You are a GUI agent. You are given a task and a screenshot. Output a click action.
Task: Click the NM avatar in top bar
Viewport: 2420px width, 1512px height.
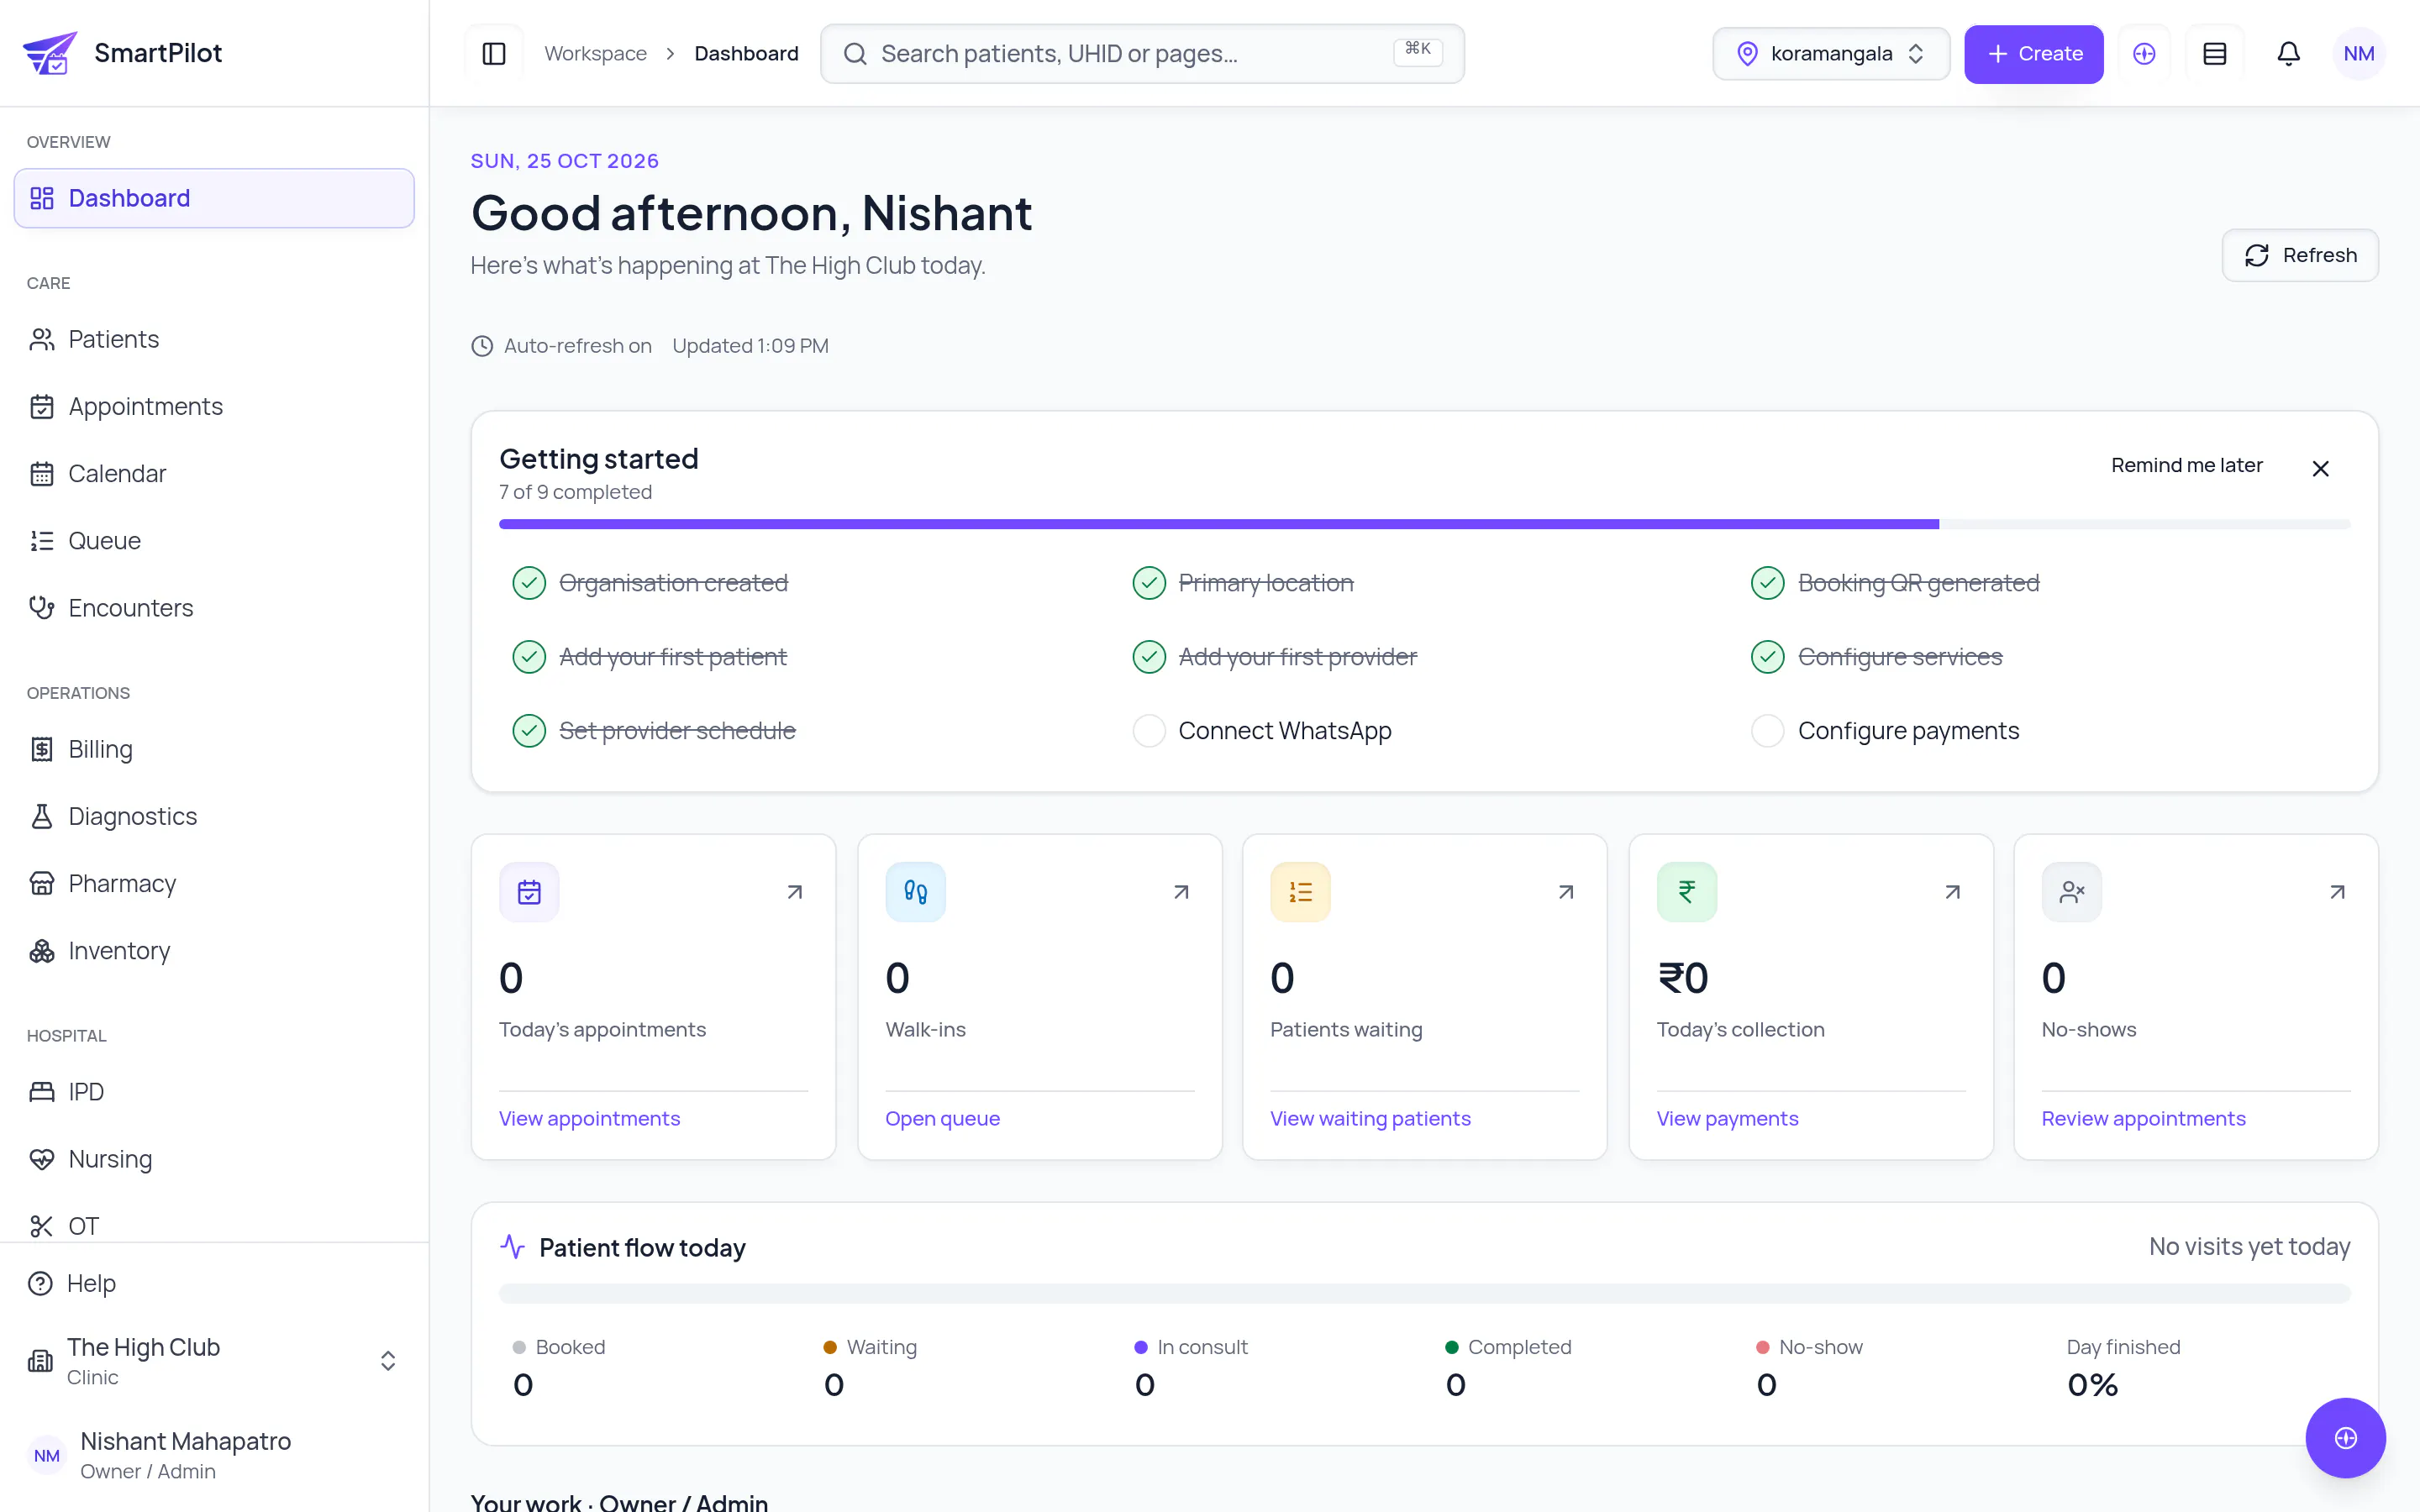click(2359, 53)
